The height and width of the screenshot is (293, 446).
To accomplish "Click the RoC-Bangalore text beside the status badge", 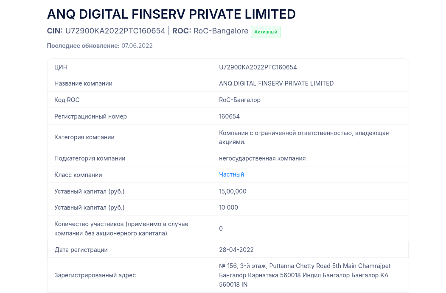I will pyautogui.click(x=221, y=31).
